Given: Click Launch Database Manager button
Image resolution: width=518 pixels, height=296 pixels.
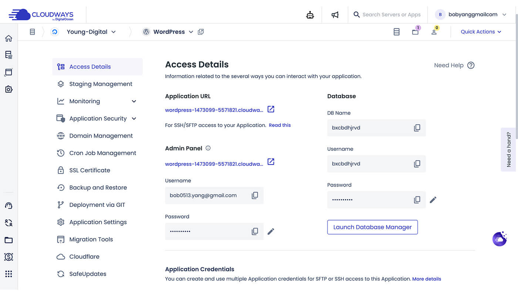Looking at the screenshot, I should pos(373,227).
